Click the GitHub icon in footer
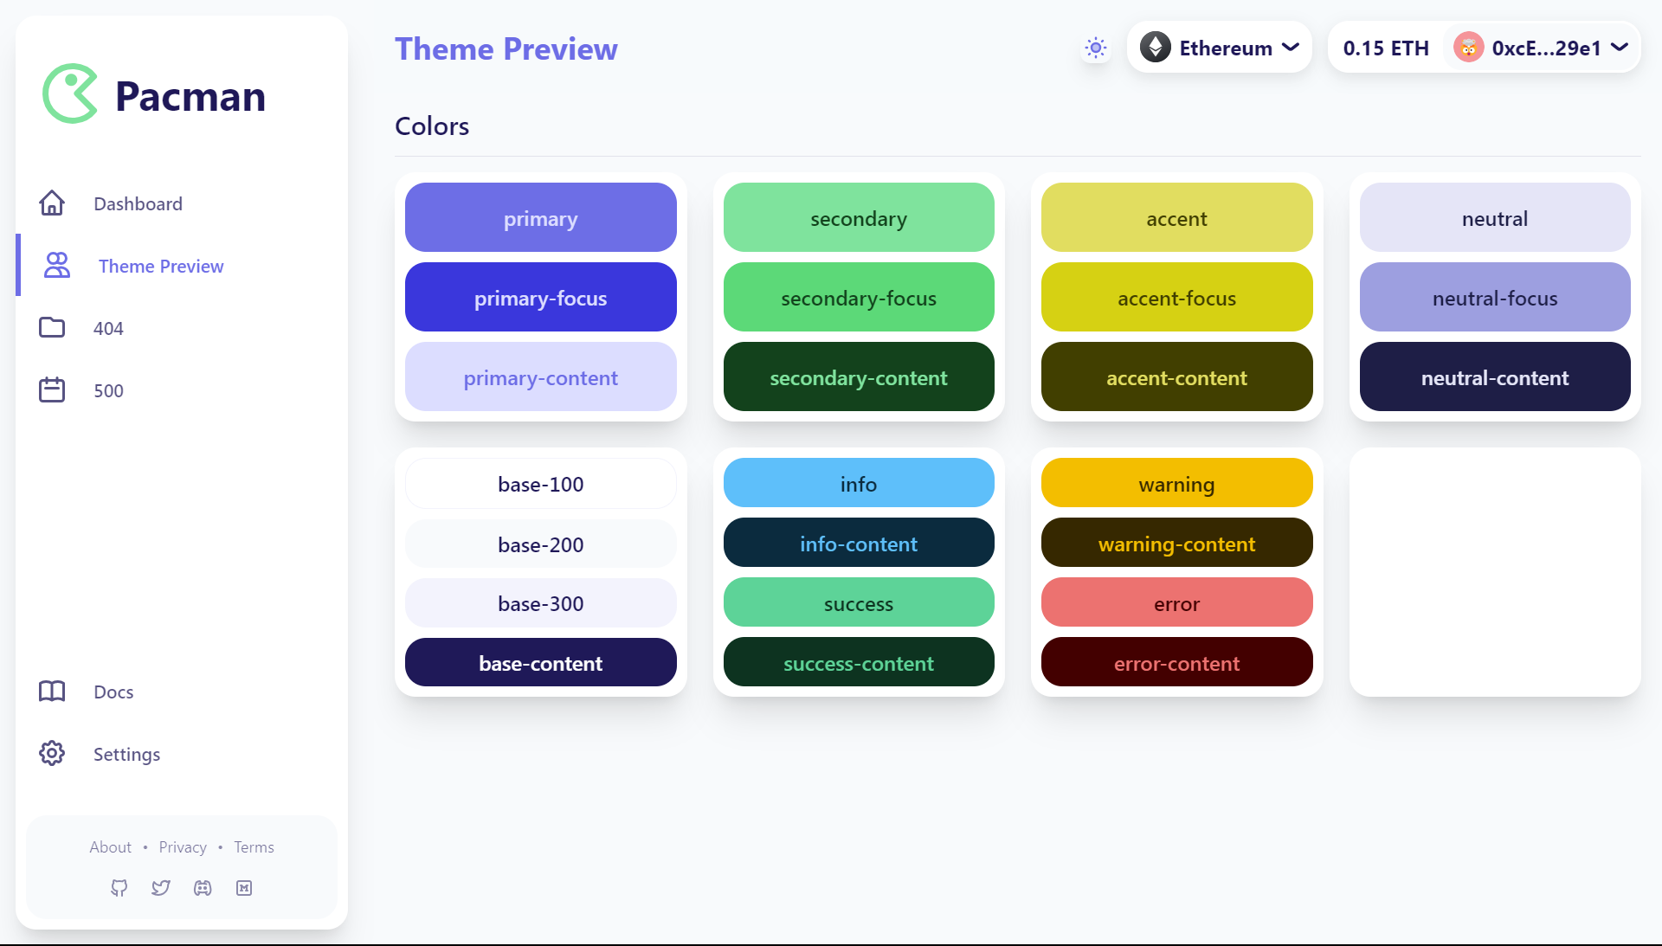 point(119,888)
